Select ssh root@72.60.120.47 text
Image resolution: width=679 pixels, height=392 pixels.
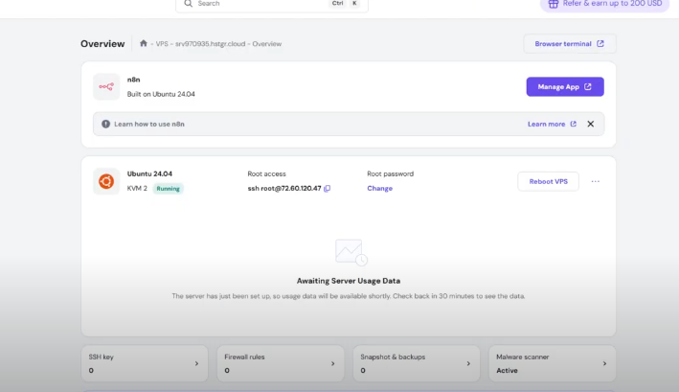tap(284, 189)
